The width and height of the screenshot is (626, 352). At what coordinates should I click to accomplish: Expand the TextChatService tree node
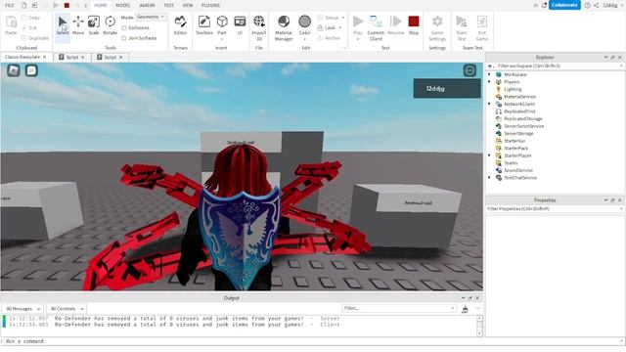[x=490, y=178]
